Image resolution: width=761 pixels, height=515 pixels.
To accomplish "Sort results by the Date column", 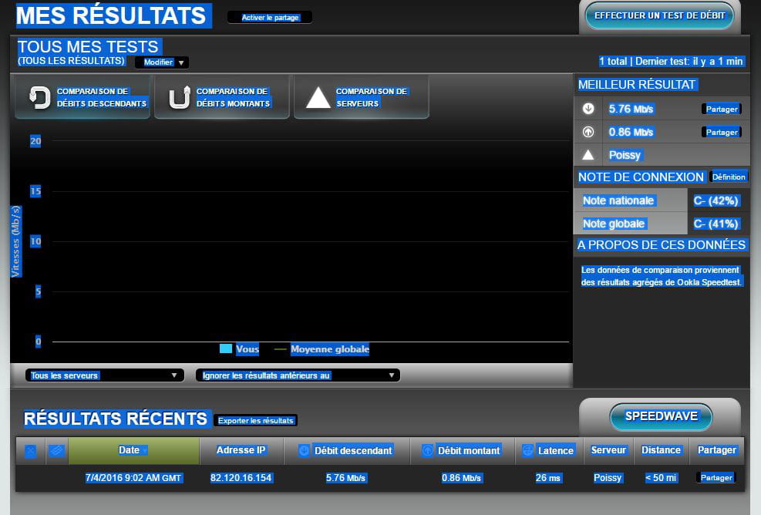I will (133, 450).
